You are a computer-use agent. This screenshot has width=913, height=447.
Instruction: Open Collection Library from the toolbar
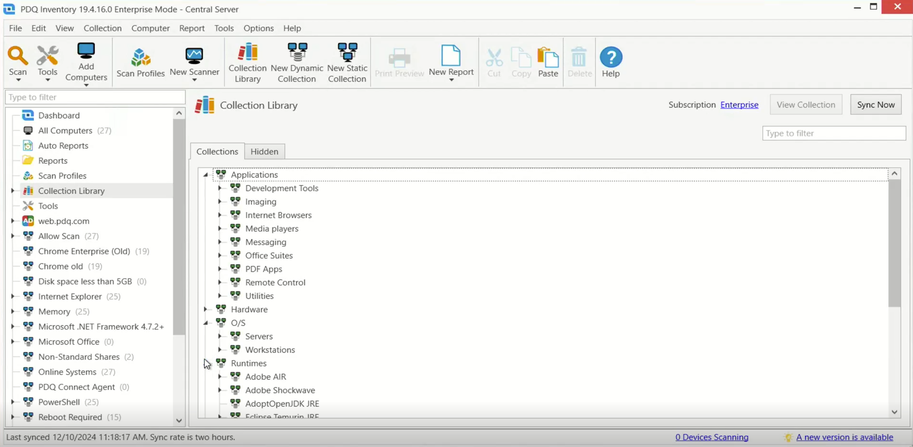pos(247,63)
